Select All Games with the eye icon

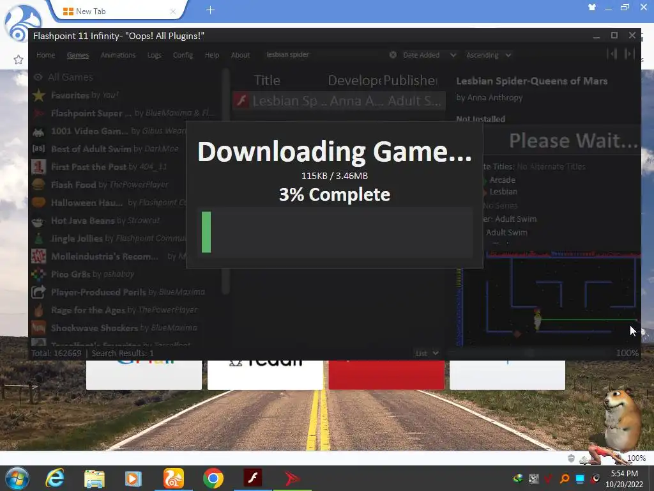pyautogui.click(x=38, y=77)
